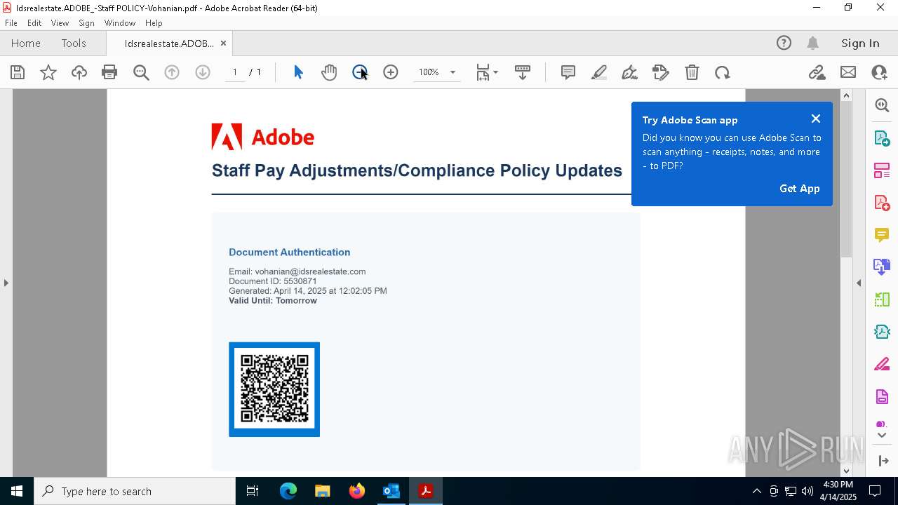Open Organize Pages in the right pane
Screen dimensions: 898x505
pyautogui.click(x=882, y=170)
